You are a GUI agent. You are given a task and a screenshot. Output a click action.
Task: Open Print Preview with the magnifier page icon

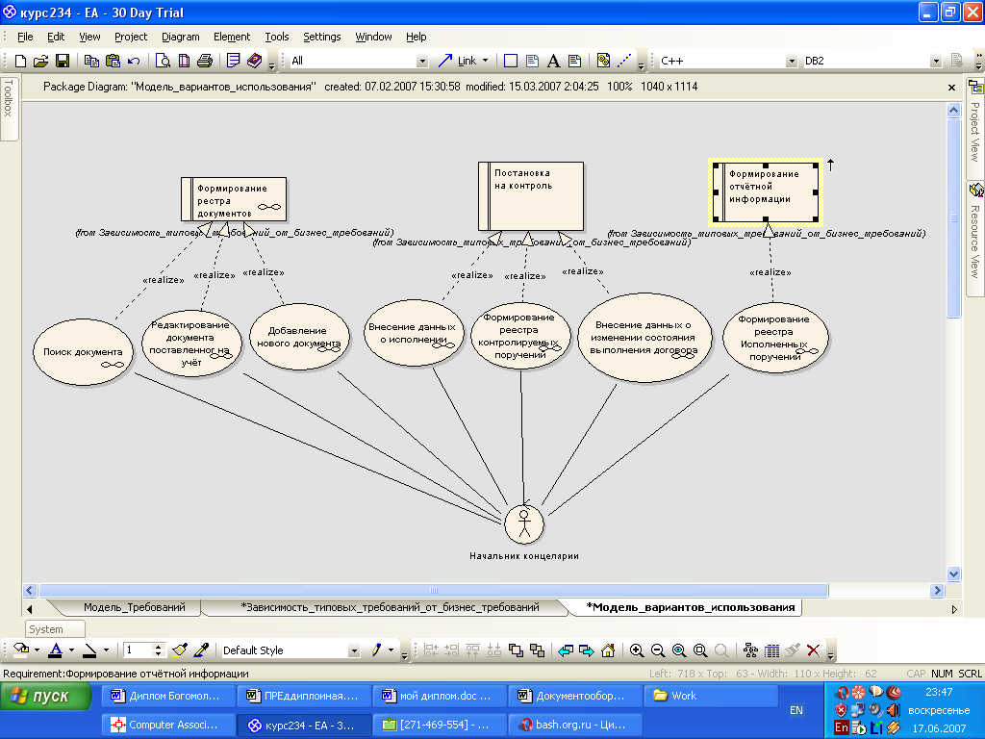pyautogui.click(x=163, y=61)
